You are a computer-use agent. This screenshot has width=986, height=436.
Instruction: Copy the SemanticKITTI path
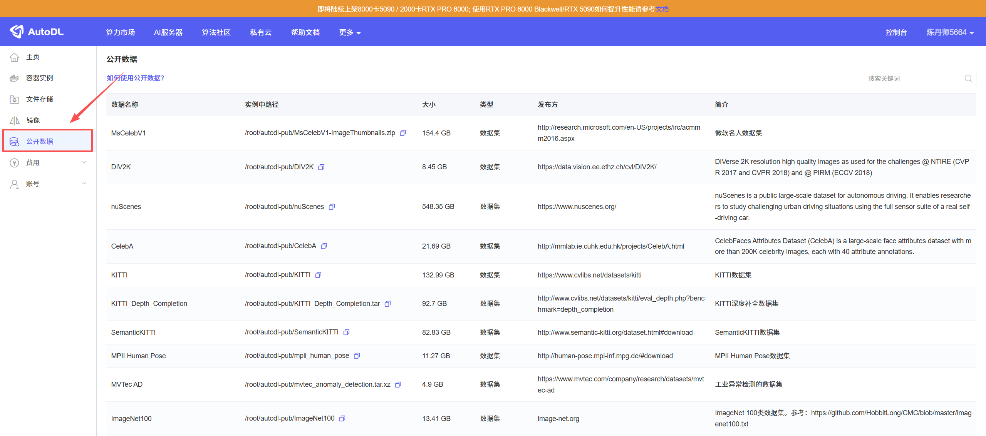346,332
